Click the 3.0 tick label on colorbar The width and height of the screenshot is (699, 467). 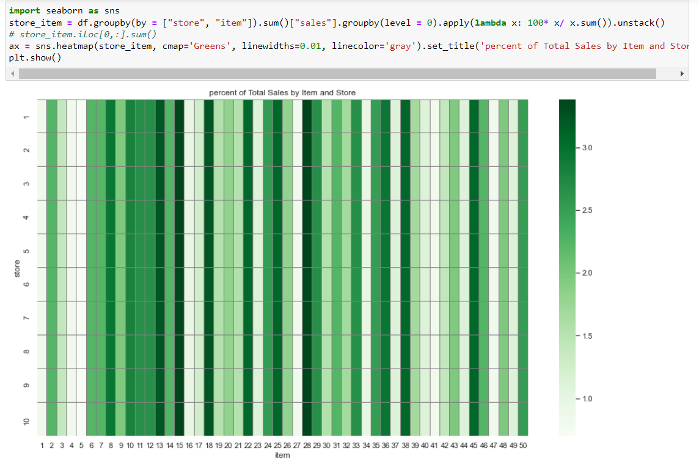click(x=587, y=148)
